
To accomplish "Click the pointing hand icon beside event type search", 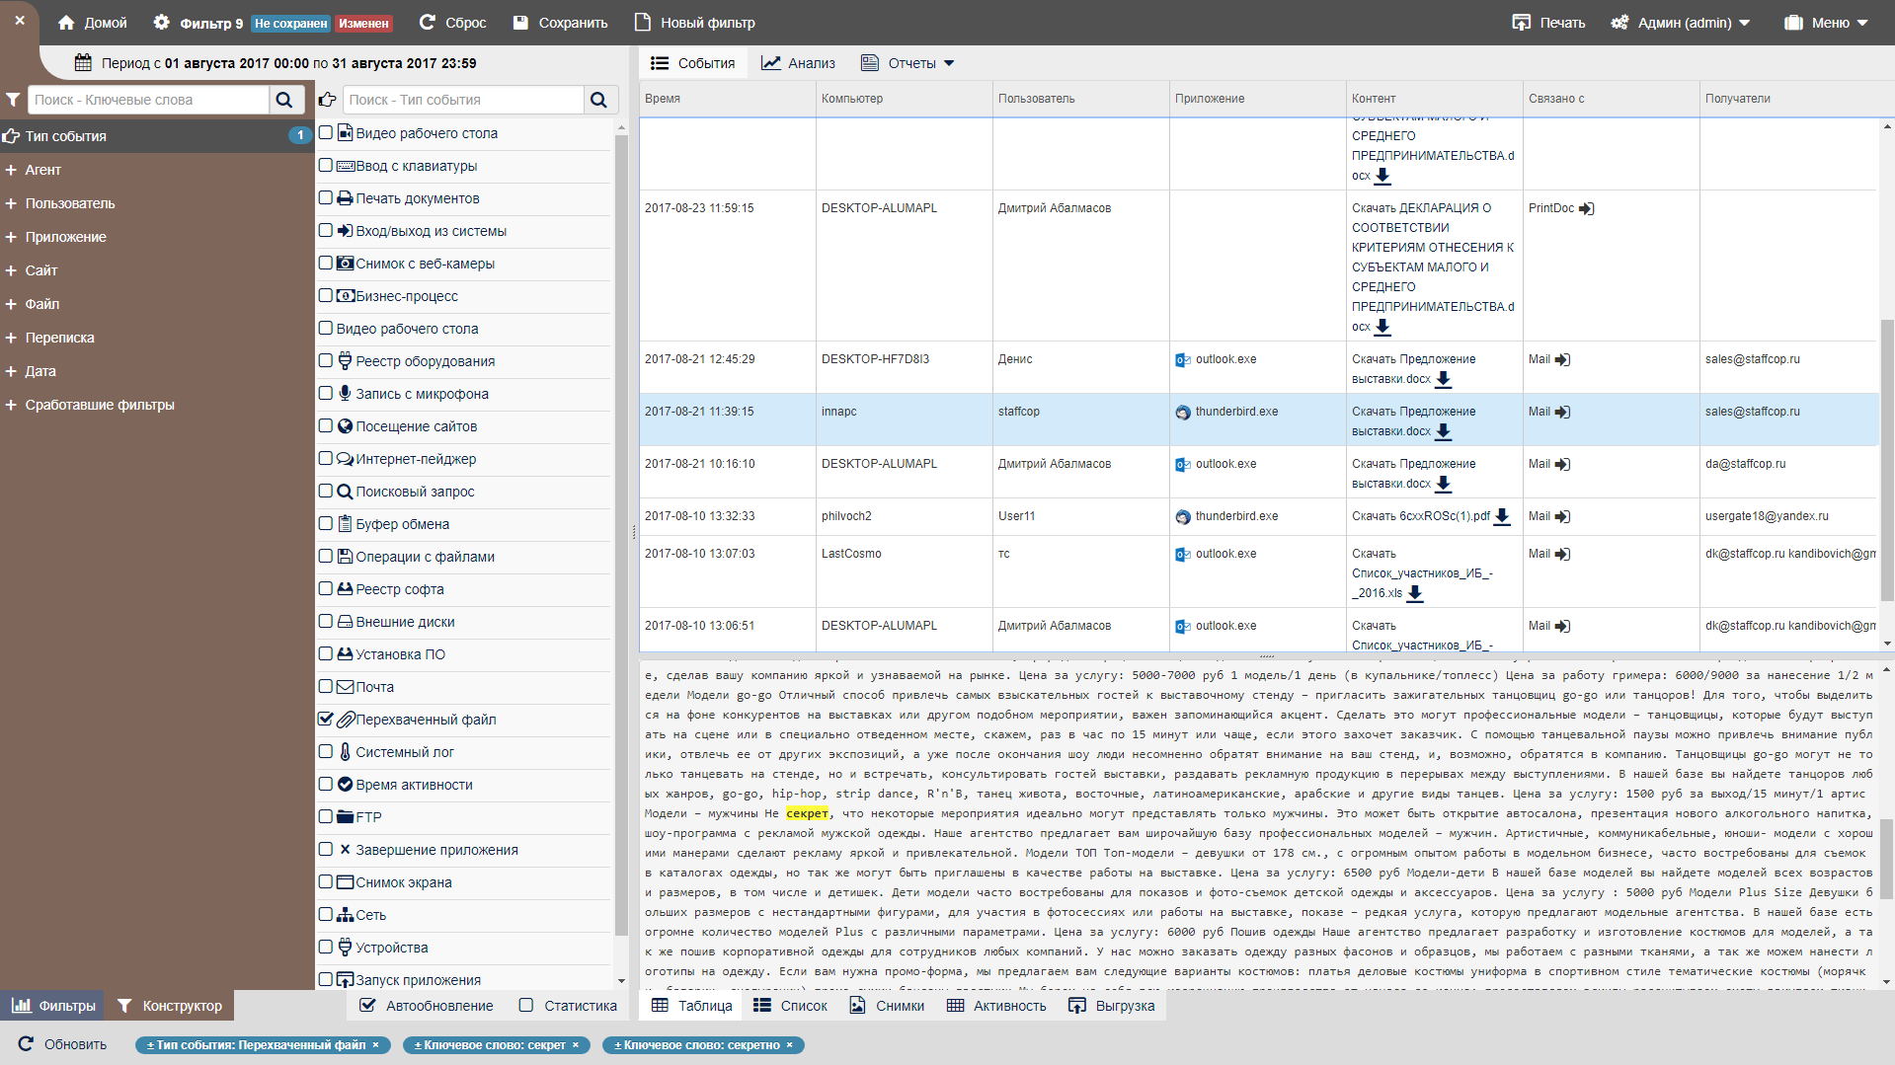I will [328, 100].
